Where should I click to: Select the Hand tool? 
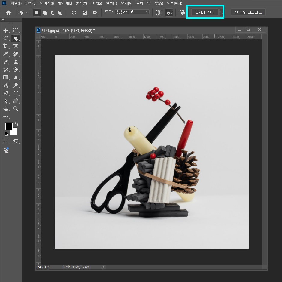click(x=6, y=109)
